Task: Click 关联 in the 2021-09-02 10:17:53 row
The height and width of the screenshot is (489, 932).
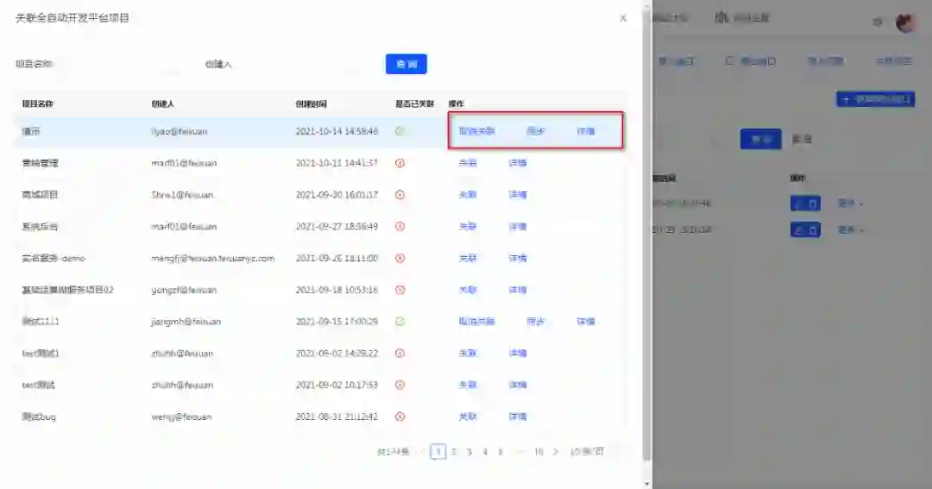Action: (468, 385)
